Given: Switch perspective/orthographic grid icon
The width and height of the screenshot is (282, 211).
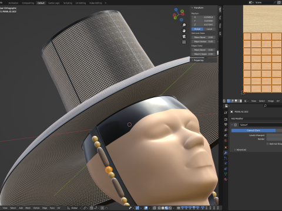Looking at the screenshot, I should [184, 42].
